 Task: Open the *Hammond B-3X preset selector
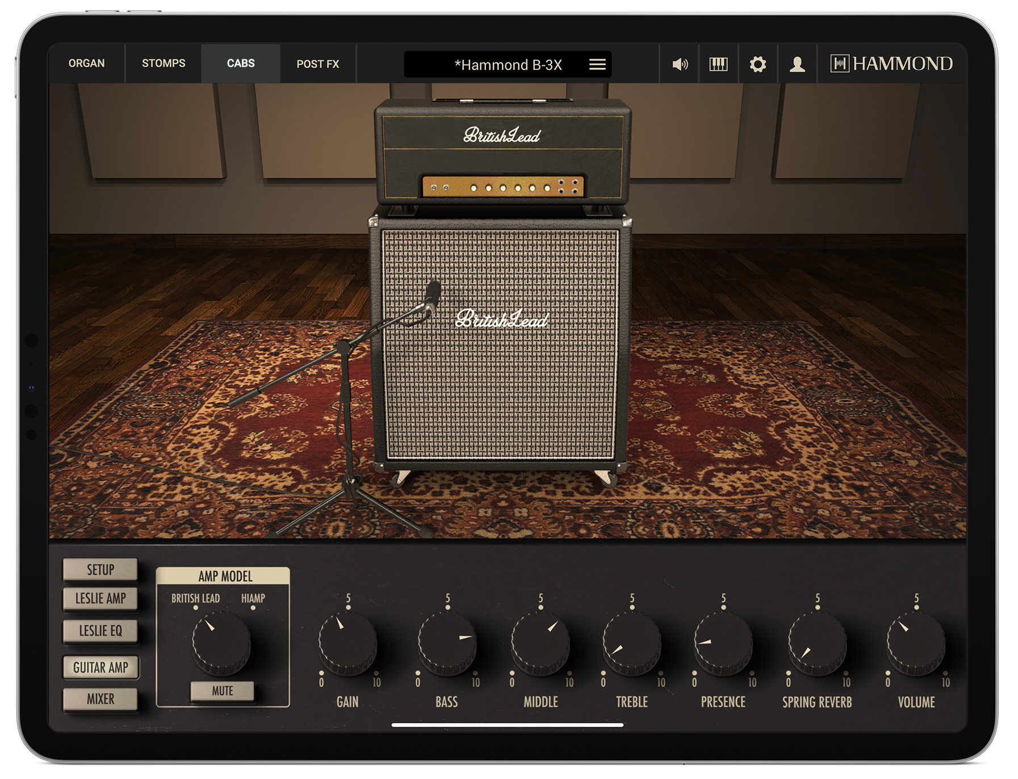coord(508,64)
